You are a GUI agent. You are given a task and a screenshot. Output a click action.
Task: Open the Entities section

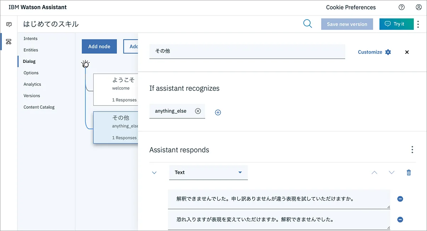(31, 50)
